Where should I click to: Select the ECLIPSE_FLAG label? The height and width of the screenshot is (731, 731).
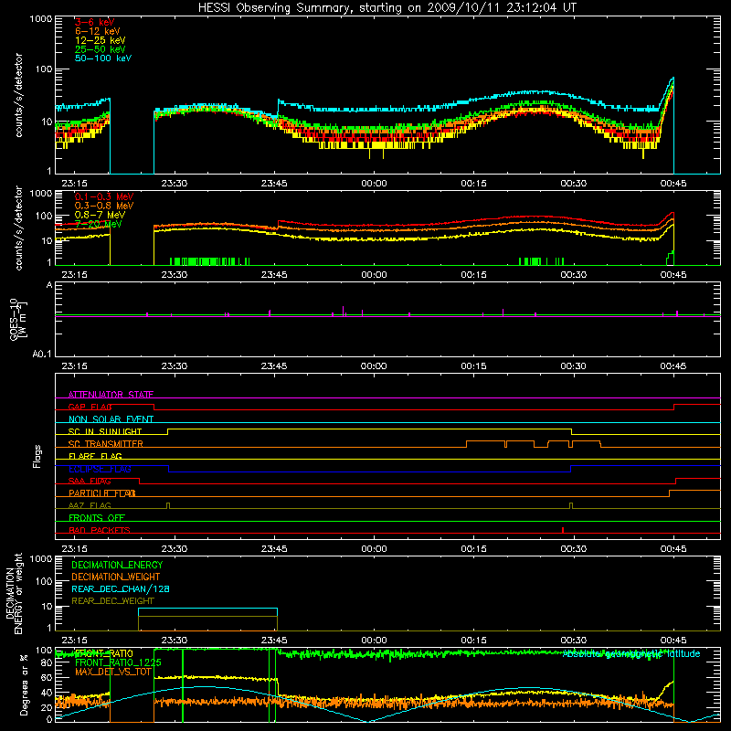100,469
